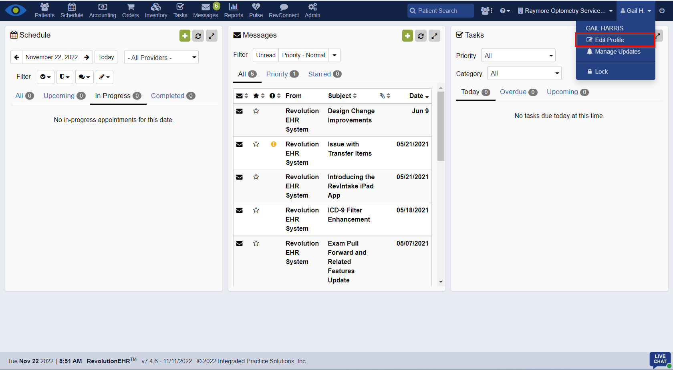Open the Inventory module
Image resolution: width=673 pixels, height=370 pixels.
pyautogui.click(x=156, y=10)
